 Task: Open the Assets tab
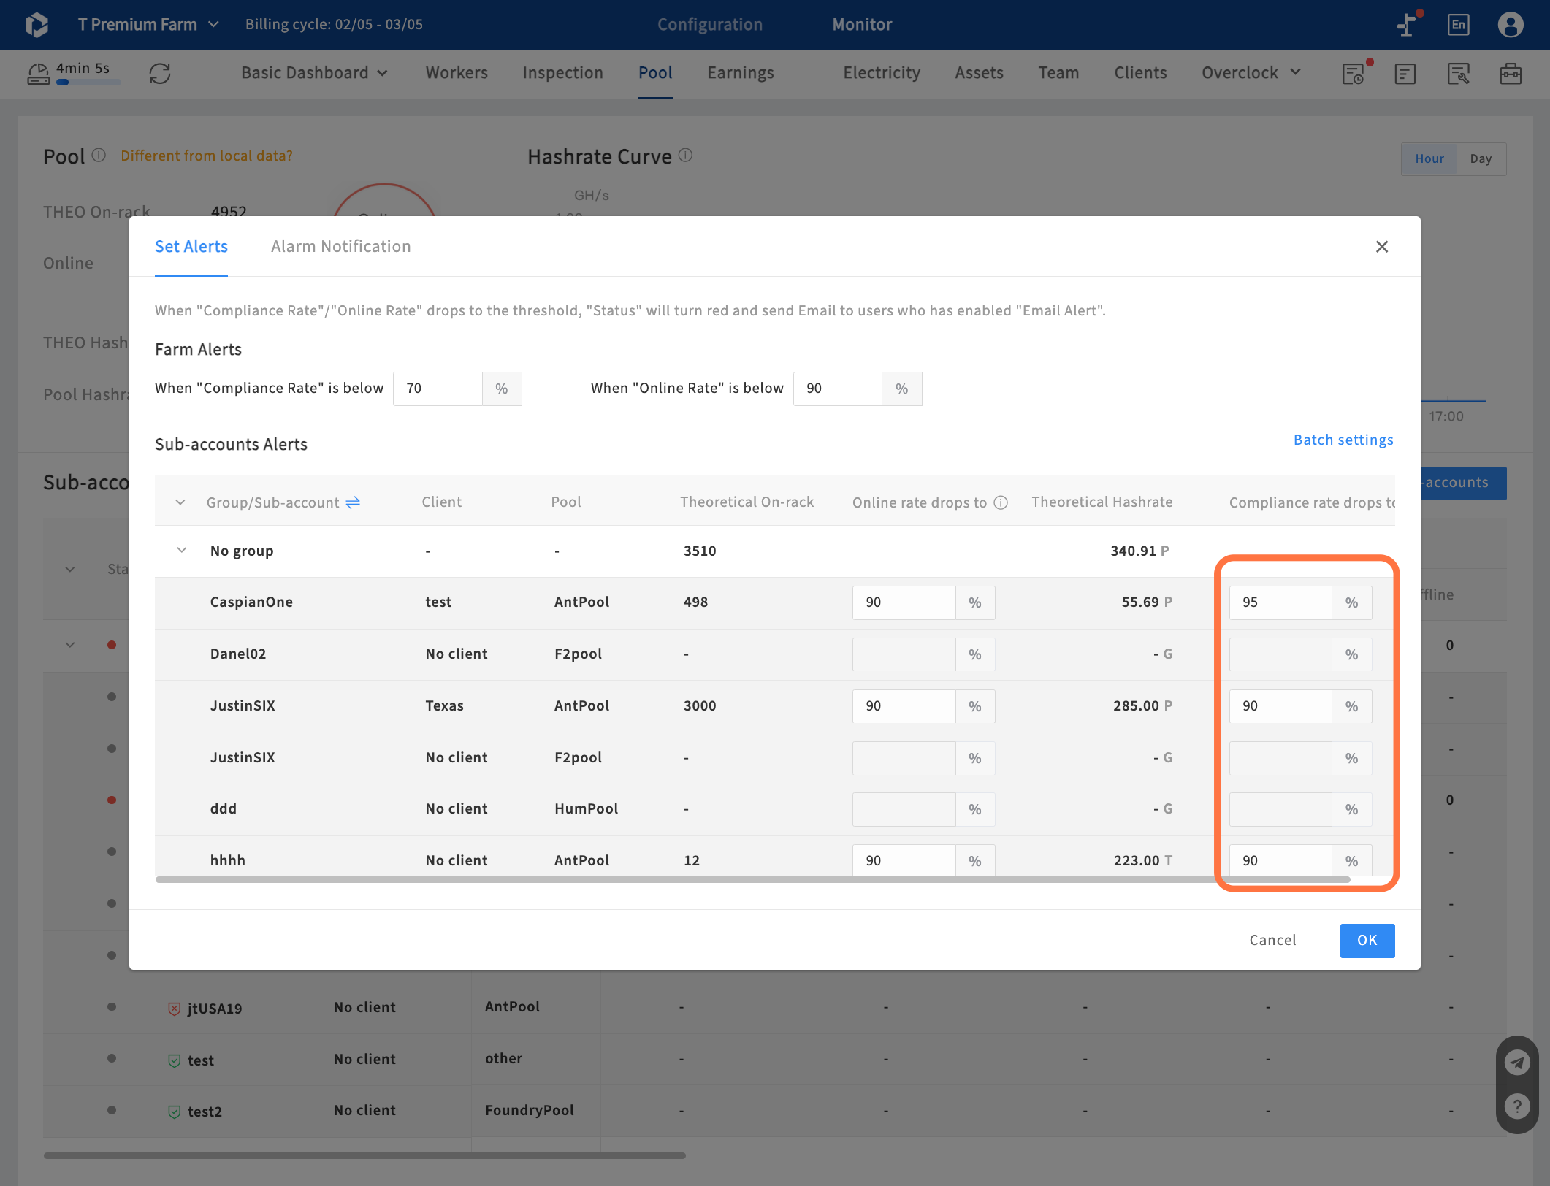(x=979, y=73)
